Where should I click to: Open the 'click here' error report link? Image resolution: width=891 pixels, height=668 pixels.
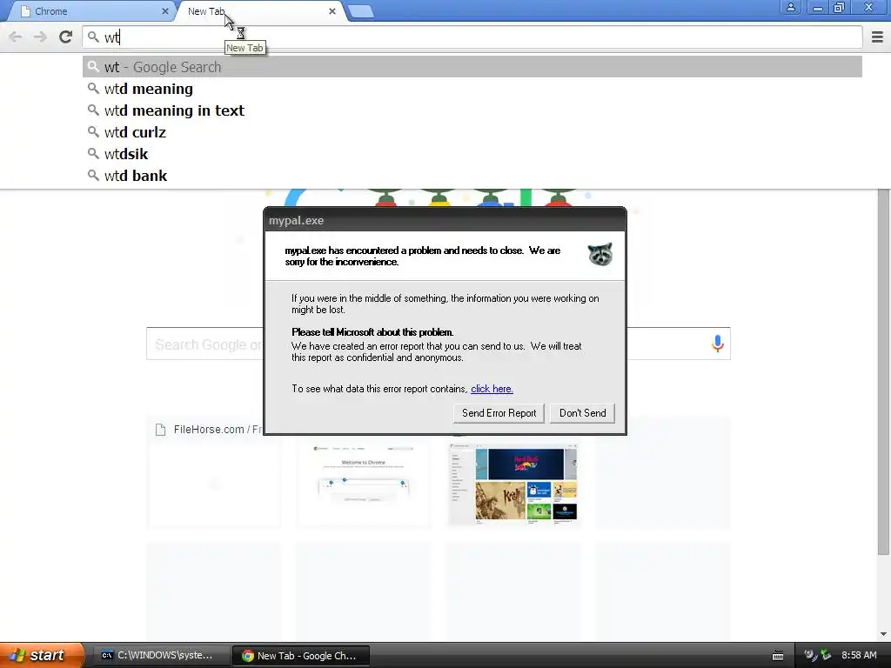492,389
